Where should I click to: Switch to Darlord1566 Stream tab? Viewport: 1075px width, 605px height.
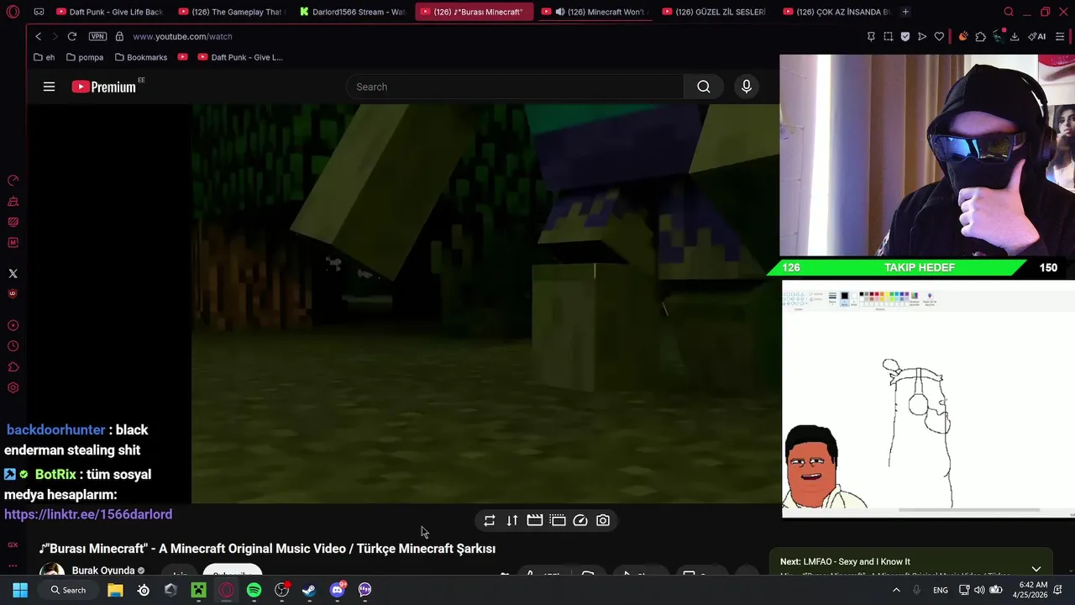pyautogui.click(x=352, y=12)
